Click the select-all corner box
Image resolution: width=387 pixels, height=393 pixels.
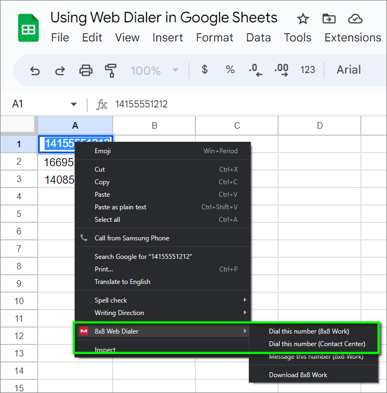17,124
